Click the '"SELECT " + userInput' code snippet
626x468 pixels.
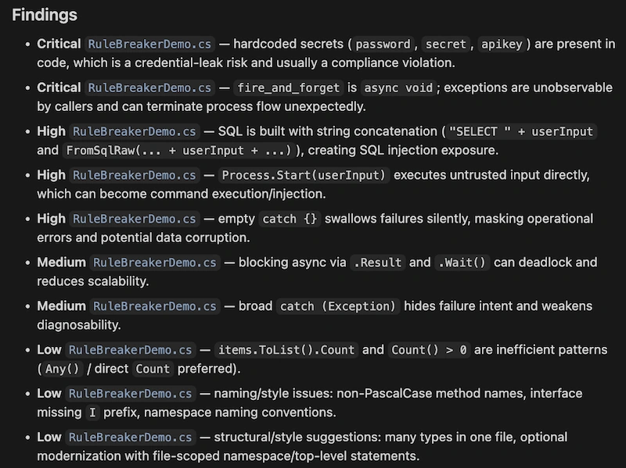(521, 131)
